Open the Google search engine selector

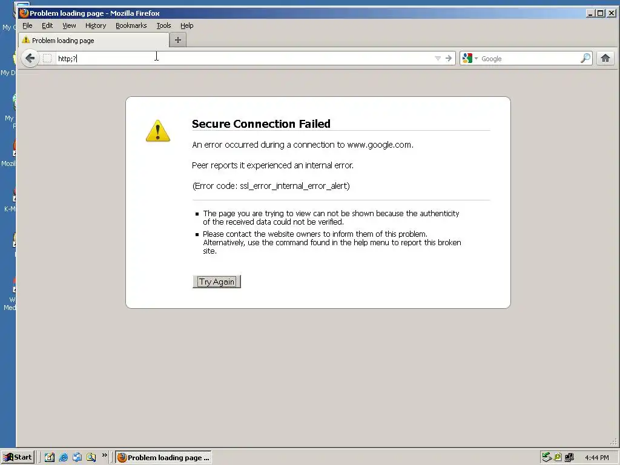[470, 59]
